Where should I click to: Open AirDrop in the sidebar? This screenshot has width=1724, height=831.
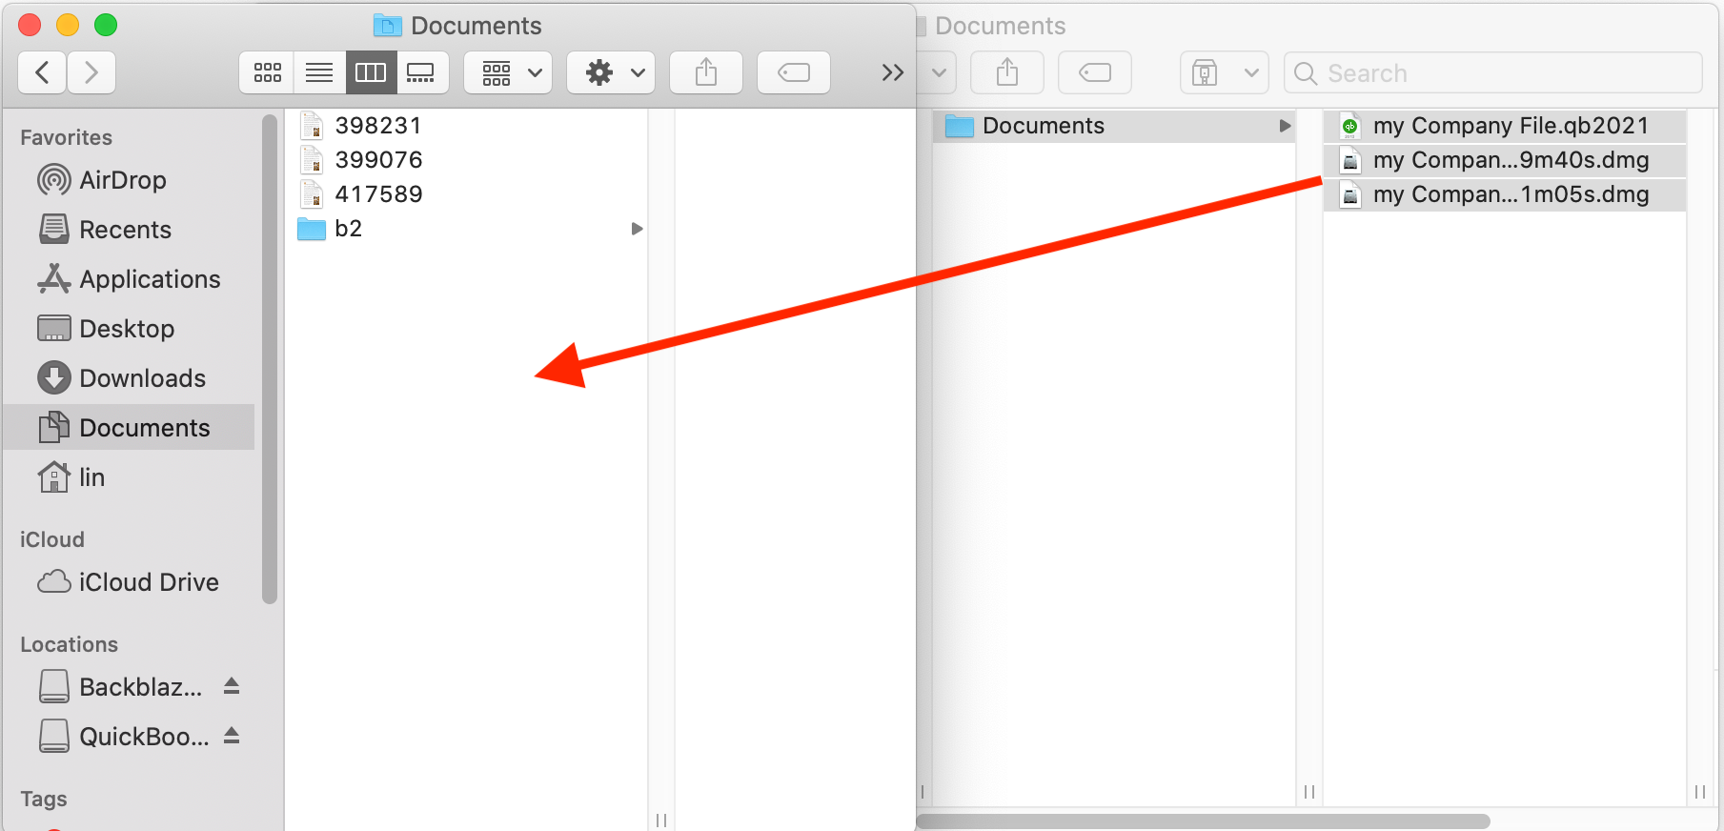tap(129, 180)
